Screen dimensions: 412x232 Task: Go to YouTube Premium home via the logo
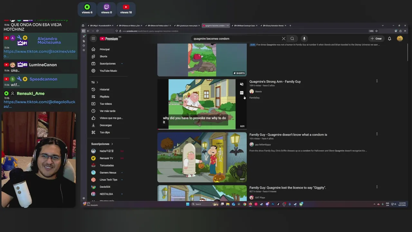[109, 39]
